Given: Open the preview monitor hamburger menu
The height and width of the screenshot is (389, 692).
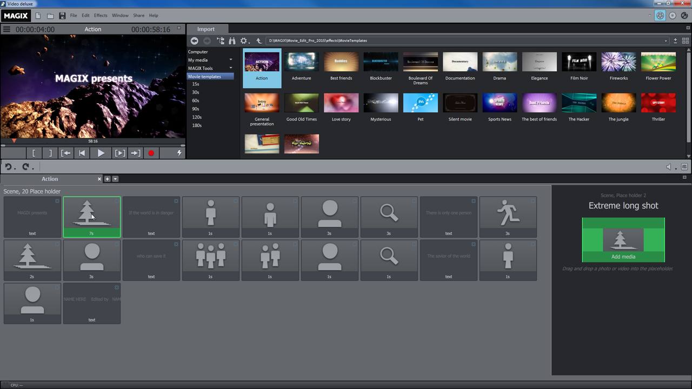Looking at the screenshot, I should [x=6, y=29].
